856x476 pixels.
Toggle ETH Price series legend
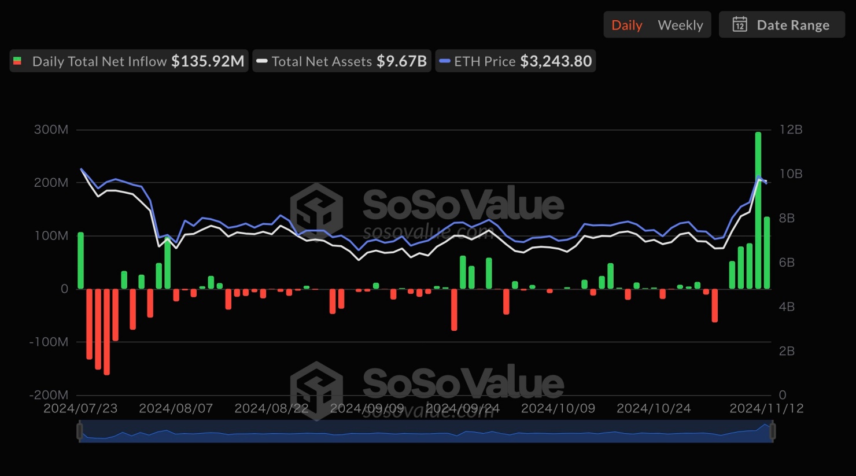[515, 61]
